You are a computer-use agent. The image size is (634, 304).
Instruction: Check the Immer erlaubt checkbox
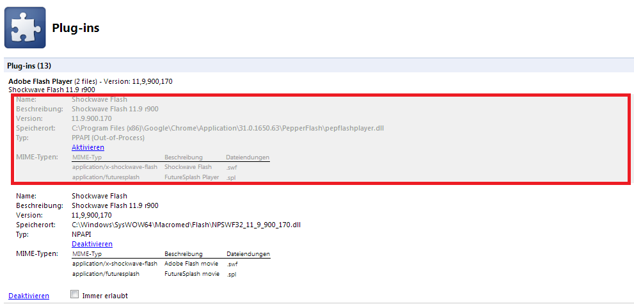click(74, 294)
